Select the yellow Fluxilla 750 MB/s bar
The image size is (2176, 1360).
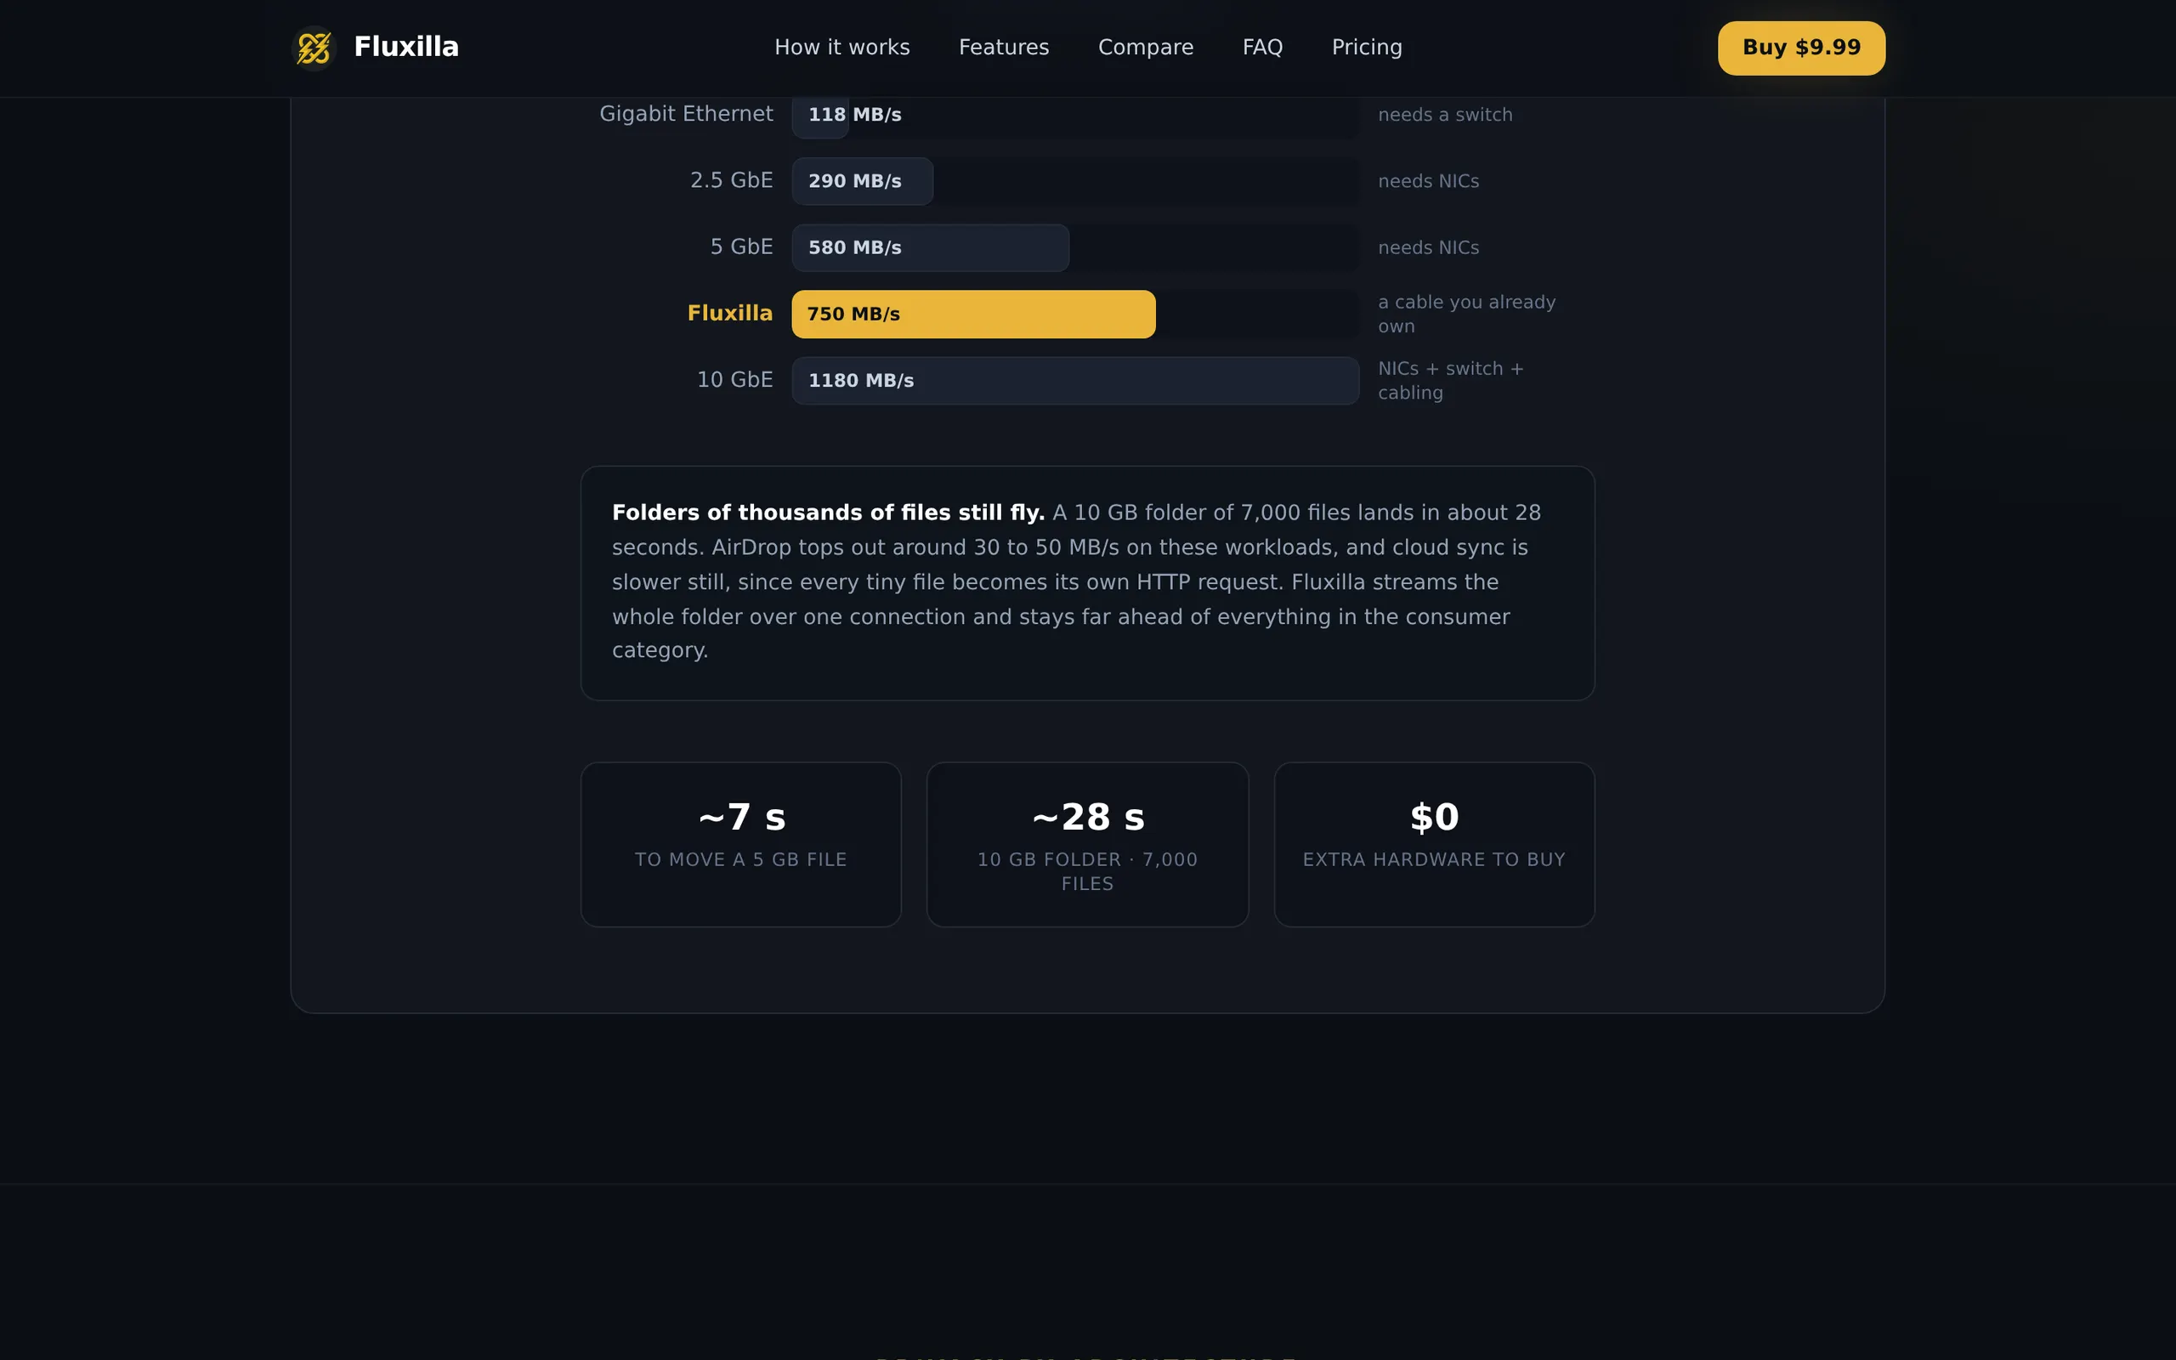click(974, 314)
